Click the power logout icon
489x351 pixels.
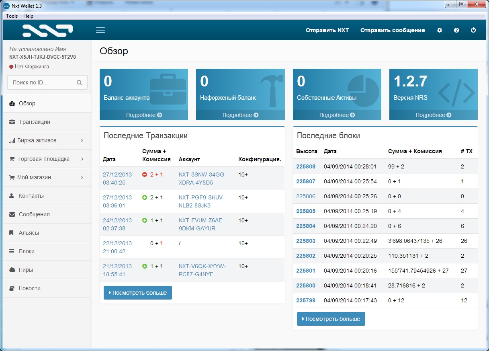coord(473,30)
